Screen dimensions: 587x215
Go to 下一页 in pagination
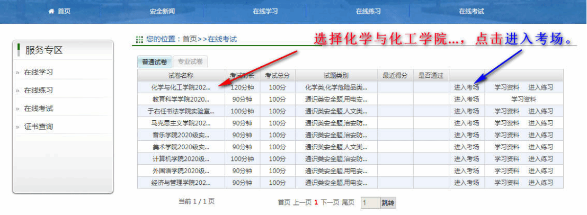pos(330,202)
